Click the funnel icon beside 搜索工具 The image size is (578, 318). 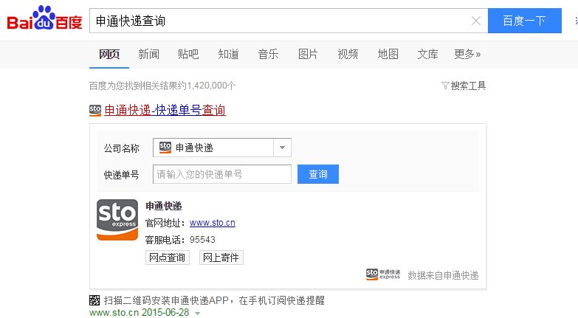(445, 86)
